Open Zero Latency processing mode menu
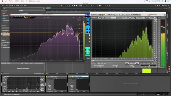171x96 pixels. (30, 61)
